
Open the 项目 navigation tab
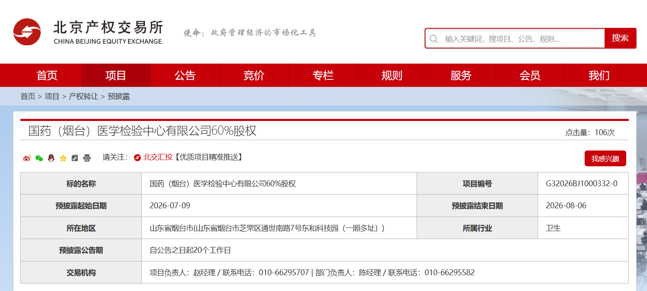[x=116, y=75]
